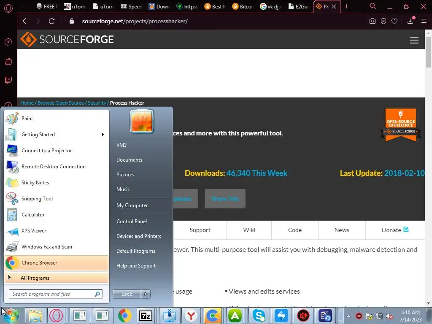Open shutdown options arrow beside Lock

pyautogui.click(x=146, y=294)
